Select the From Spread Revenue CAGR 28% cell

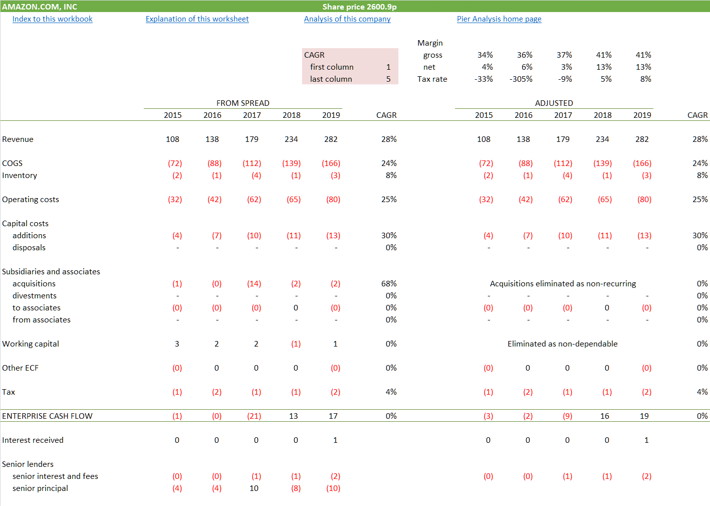(x=389, y=139)
